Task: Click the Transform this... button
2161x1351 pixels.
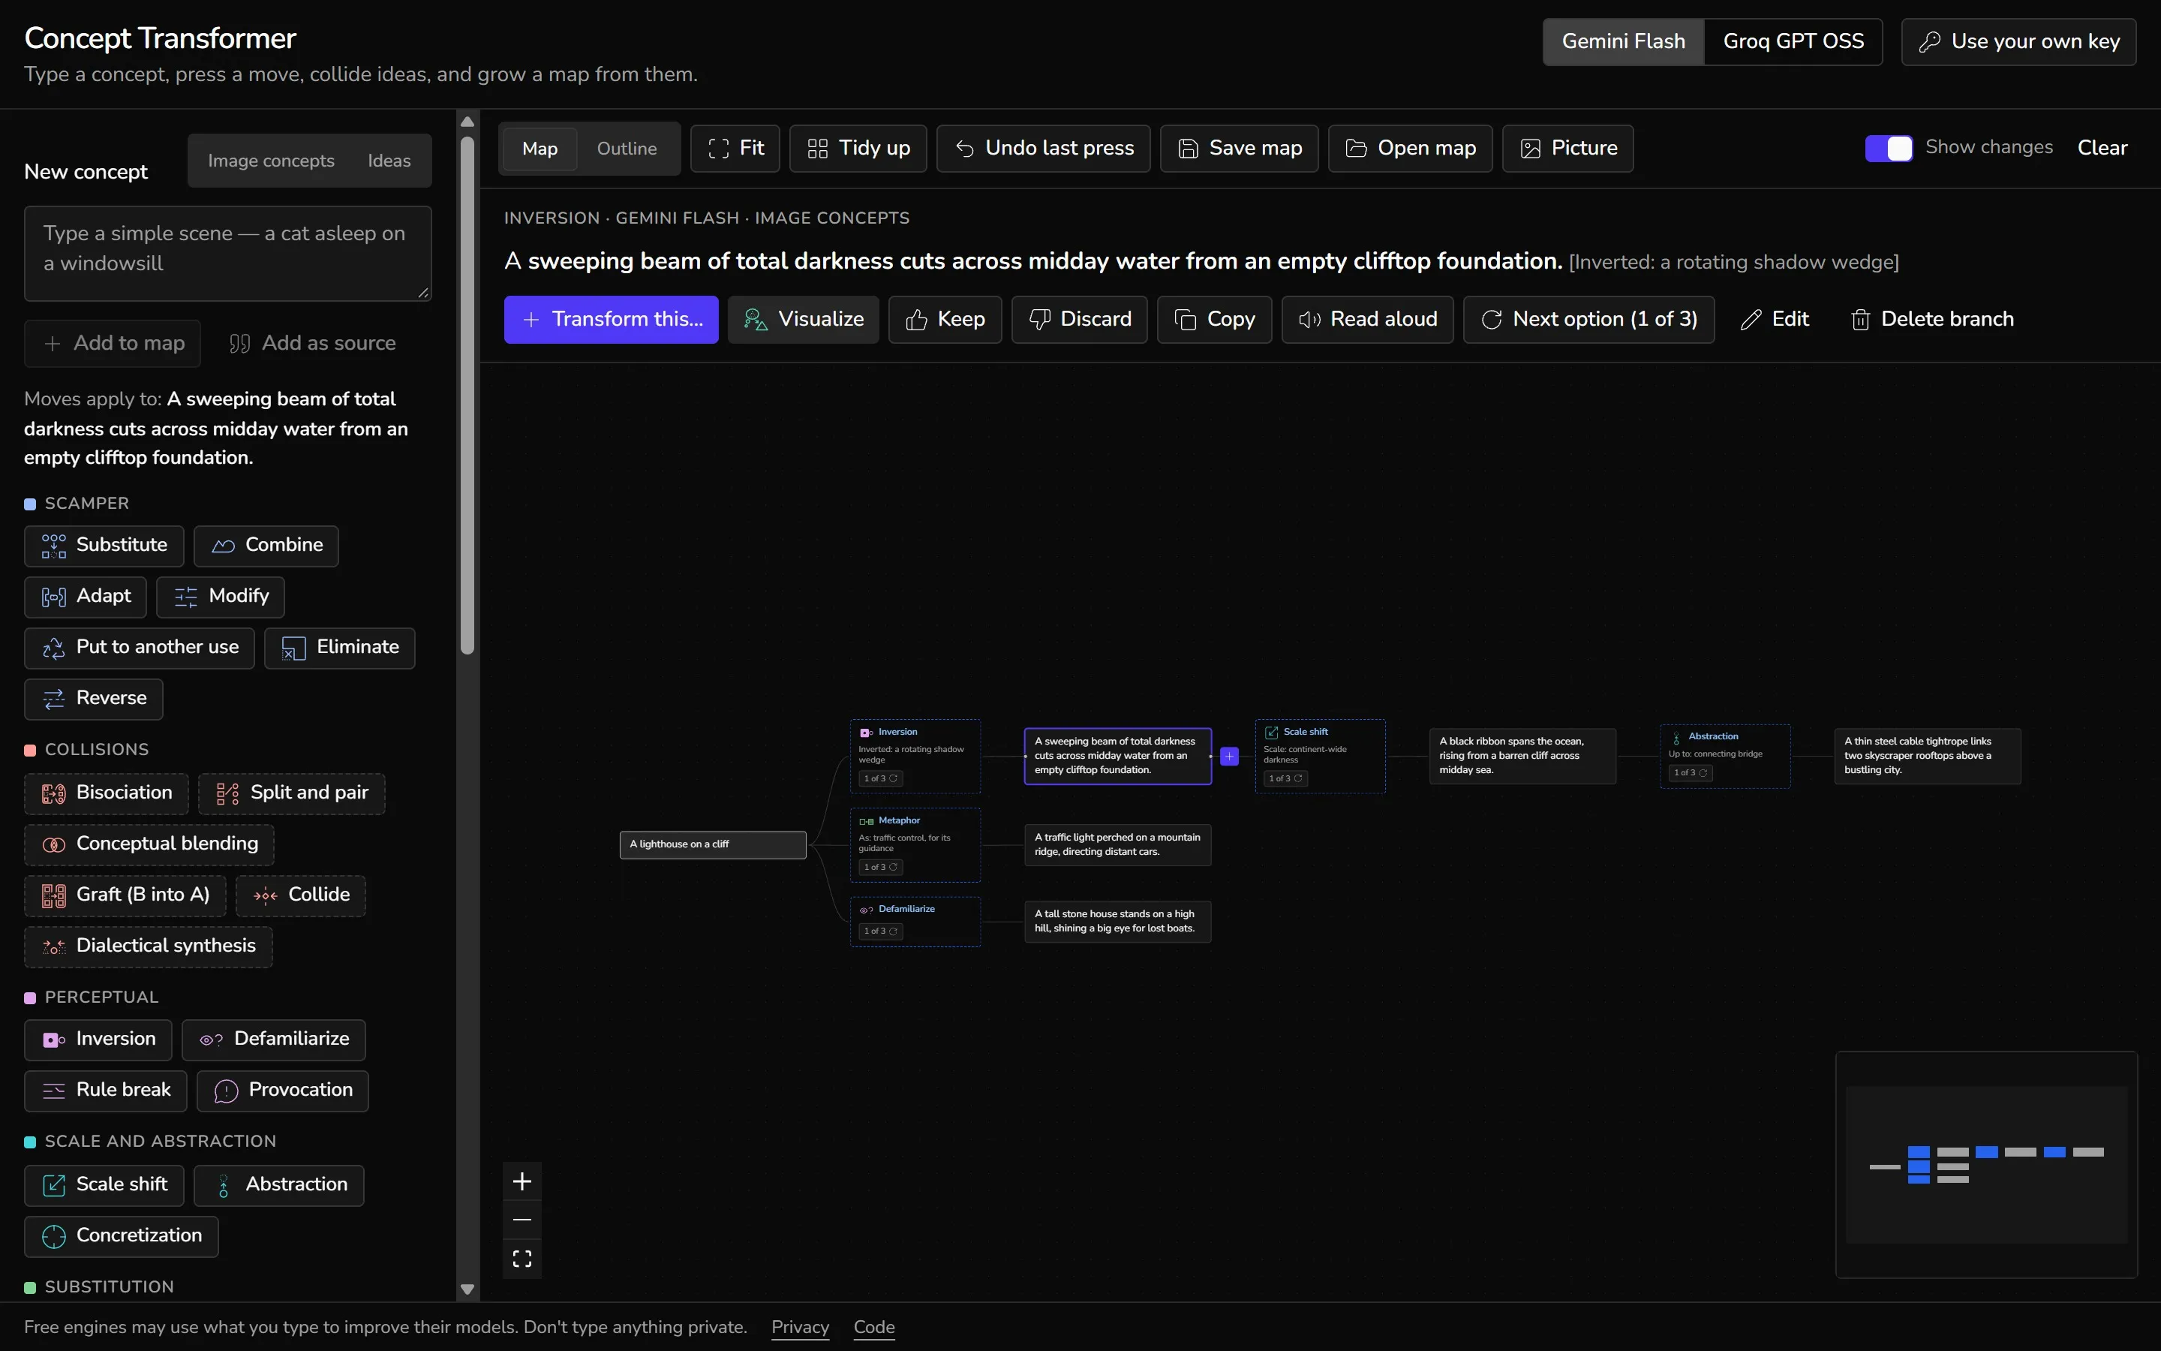Action: pos(611,319)
